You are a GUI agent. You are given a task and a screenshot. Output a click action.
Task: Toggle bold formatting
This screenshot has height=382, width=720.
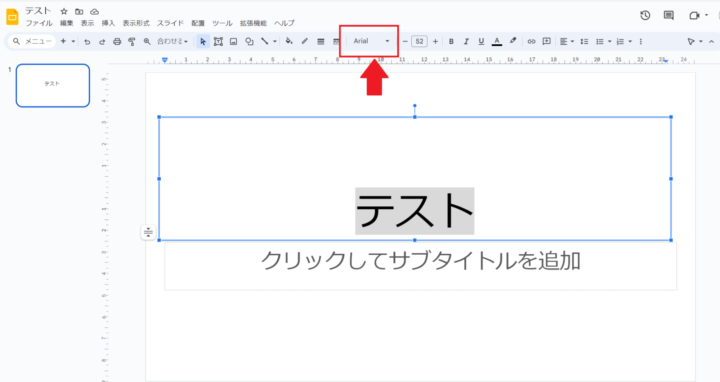coord(451,42)
